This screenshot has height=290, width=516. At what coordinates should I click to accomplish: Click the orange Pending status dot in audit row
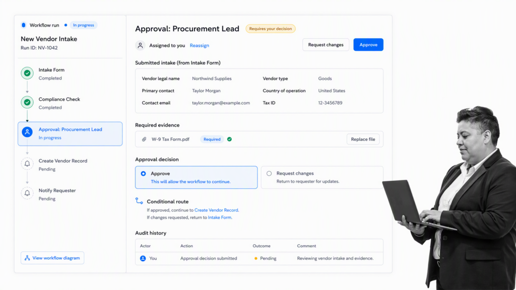pos(255,258)
